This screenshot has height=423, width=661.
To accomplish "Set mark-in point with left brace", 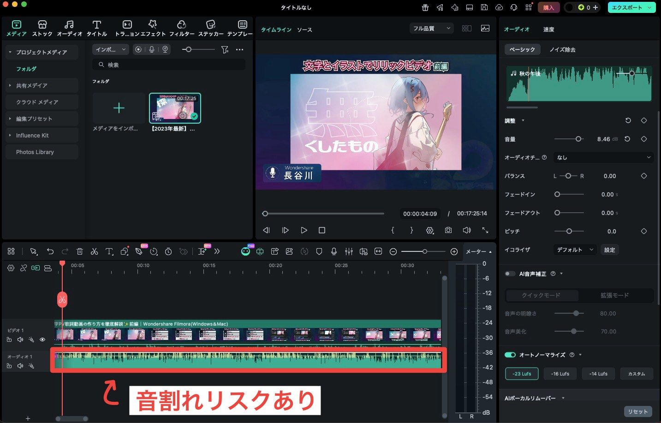I will point(393,230).
